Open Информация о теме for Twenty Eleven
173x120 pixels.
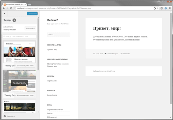point(25,66)
